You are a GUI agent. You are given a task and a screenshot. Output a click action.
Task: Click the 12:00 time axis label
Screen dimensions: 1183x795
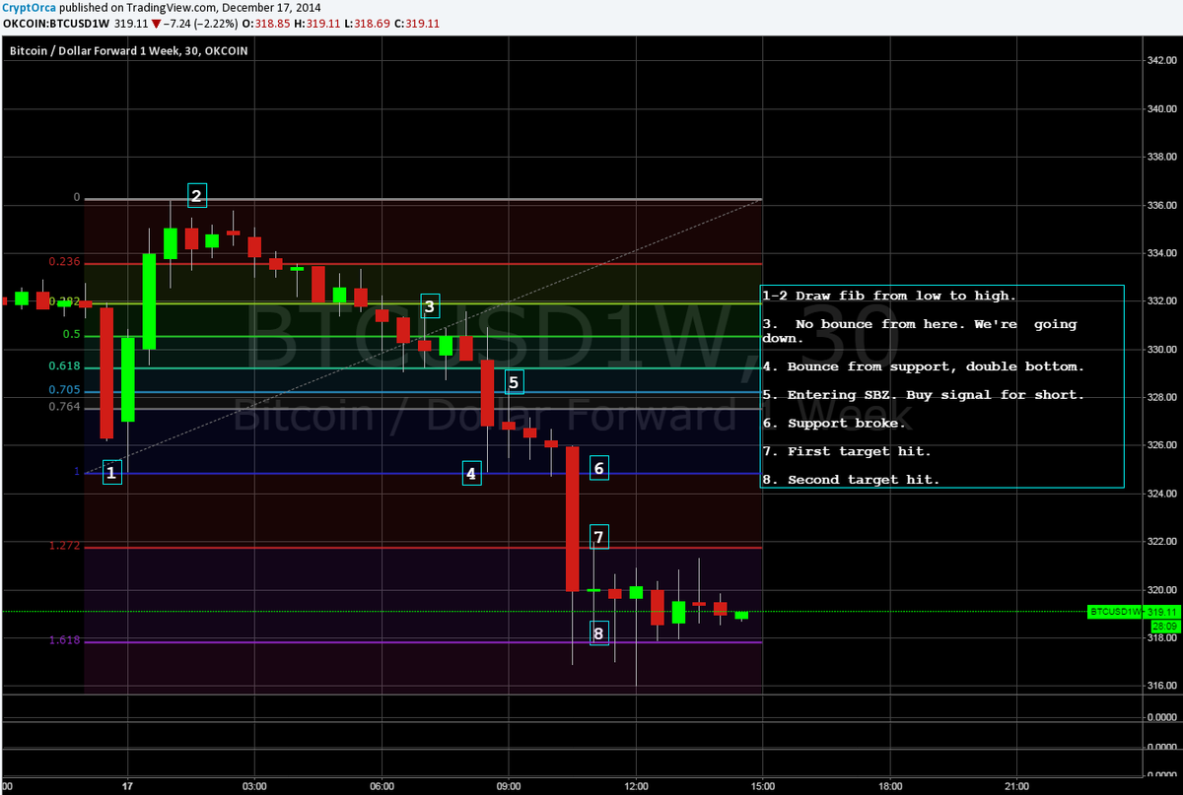point(636,786)
